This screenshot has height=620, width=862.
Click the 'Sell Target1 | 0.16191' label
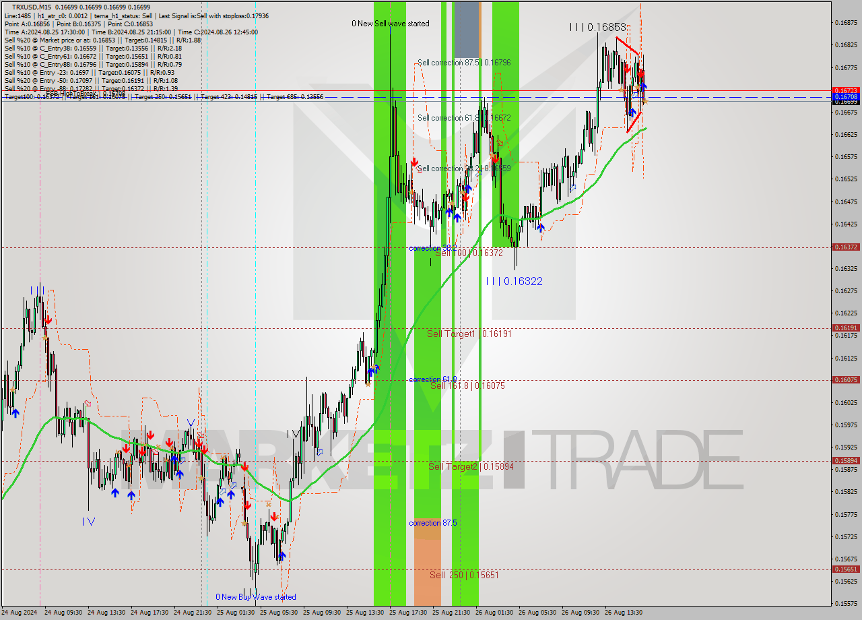(x=469, y=334)
